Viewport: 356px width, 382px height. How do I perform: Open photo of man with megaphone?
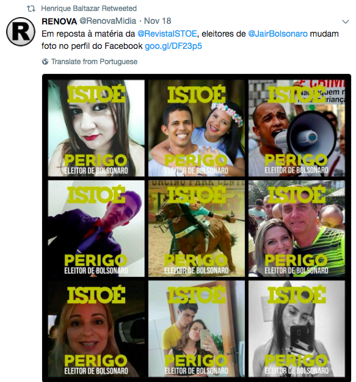[x=297, y=128]
